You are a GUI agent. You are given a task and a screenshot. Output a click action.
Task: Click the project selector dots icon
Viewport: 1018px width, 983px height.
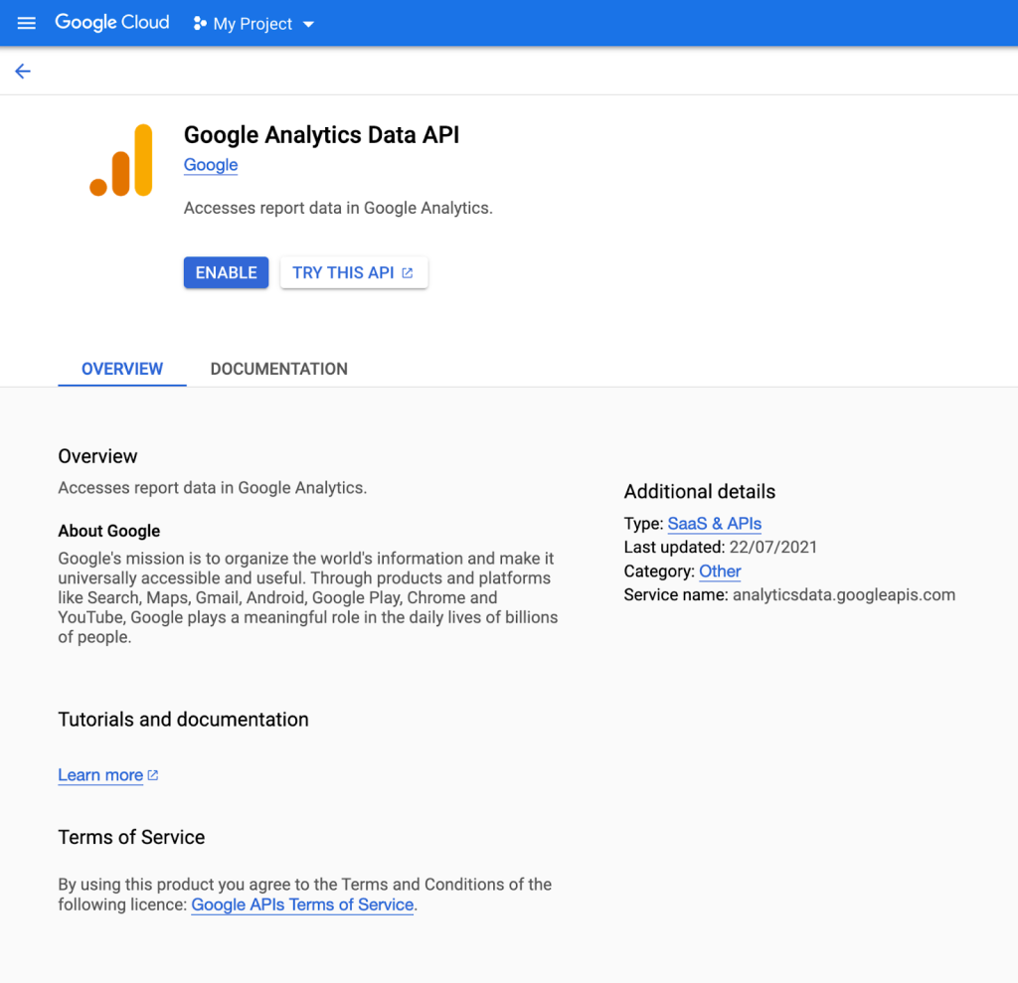[x=200, y=24]
